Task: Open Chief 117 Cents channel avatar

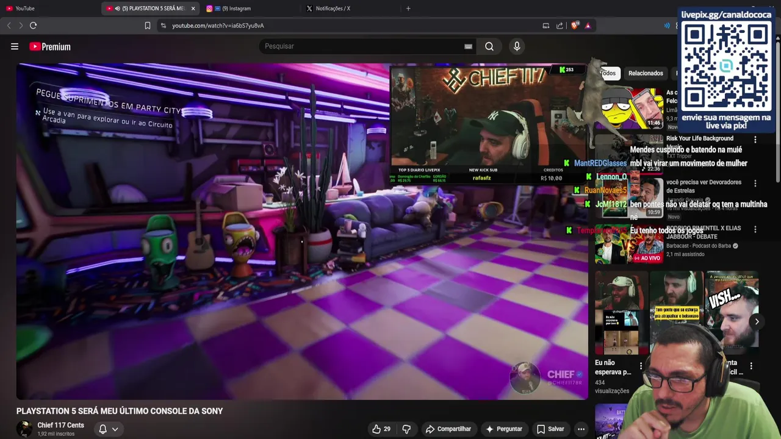Action: coord(24,429)
